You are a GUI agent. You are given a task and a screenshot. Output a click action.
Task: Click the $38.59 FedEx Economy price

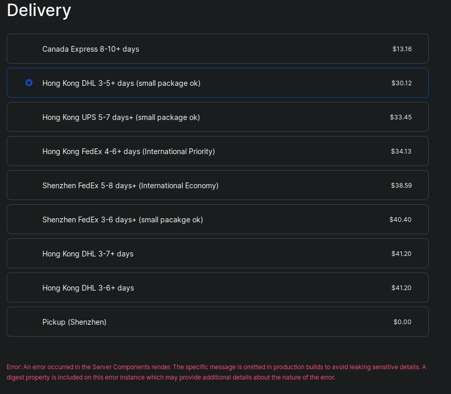click(401, 186)
